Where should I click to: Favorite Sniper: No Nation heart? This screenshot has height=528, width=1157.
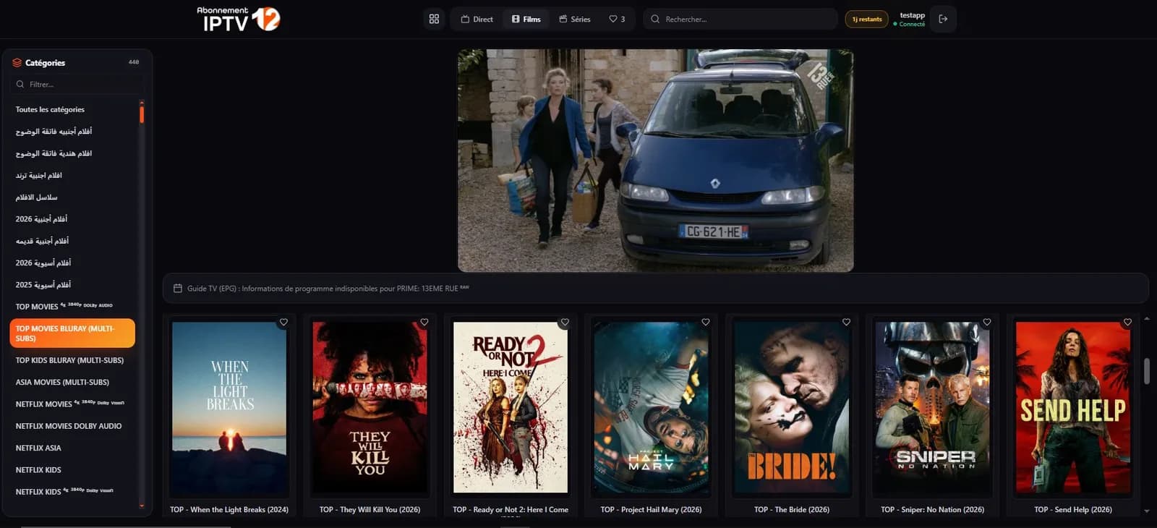click(x=987, y=323)
